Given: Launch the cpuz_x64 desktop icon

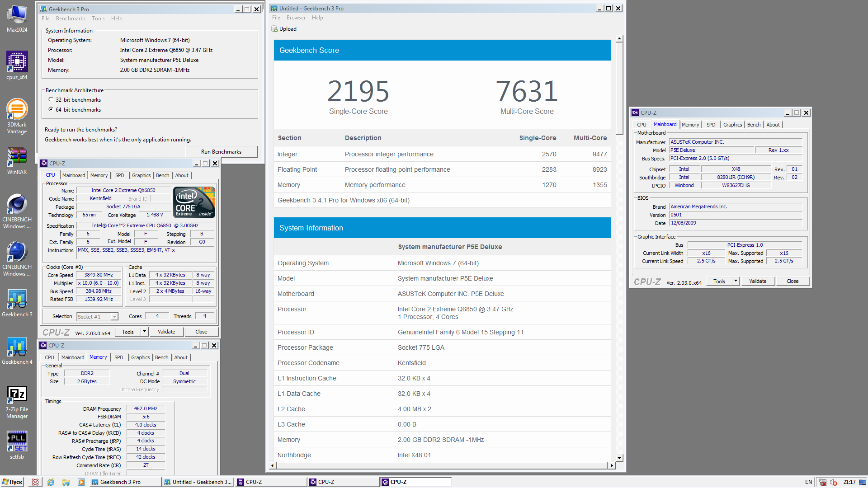Looking at the screenshot, I should coord(17,66).
